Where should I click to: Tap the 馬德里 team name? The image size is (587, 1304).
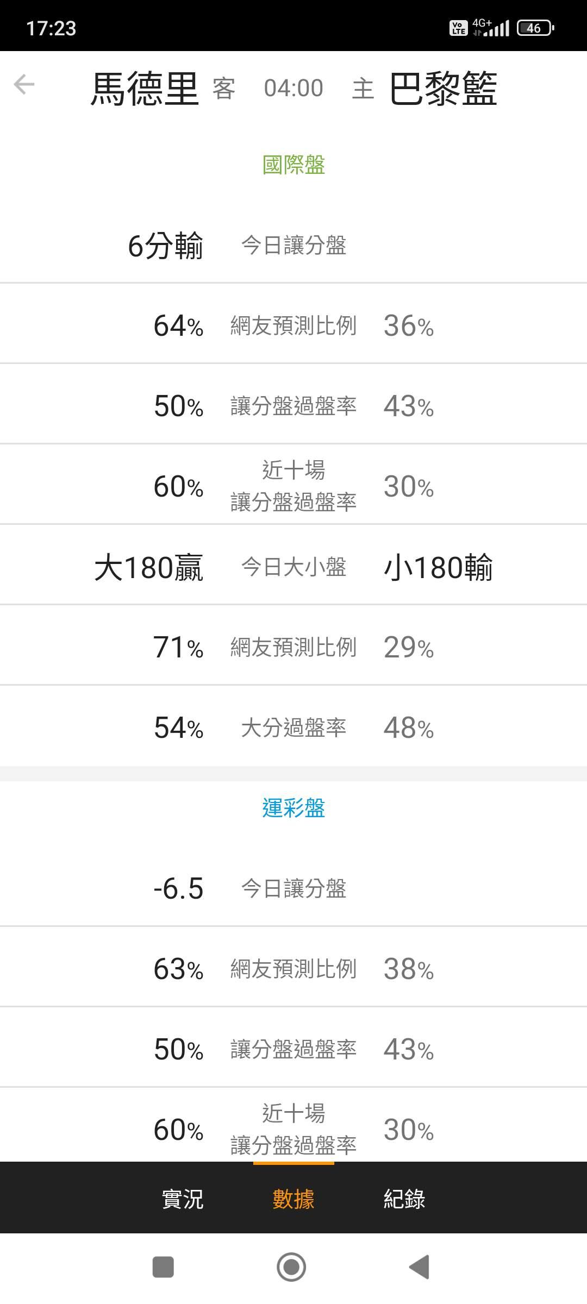(145, 88)
